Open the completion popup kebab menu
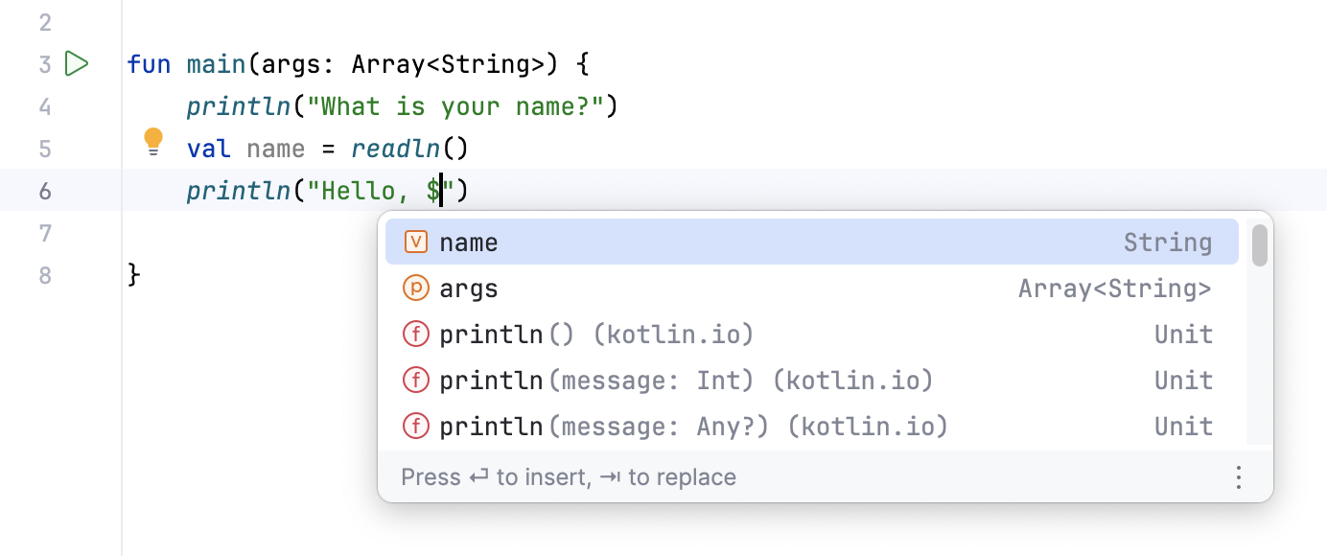This screenshot has width=1327, height=556. (x=1238, y=476)
